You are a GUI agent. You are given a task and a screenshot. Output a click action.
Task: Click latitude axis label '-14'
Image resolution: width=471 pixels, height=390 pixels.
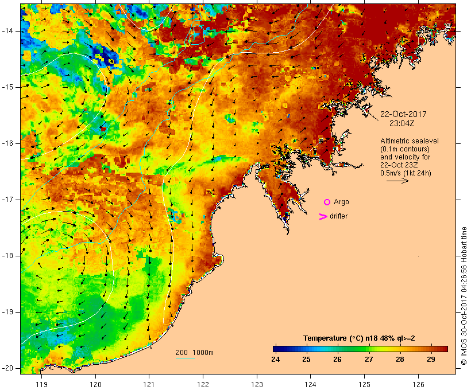(7, 31)
